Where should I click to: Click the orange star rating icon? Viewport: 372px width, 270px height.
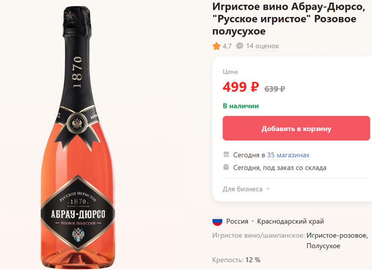[216, 46]
